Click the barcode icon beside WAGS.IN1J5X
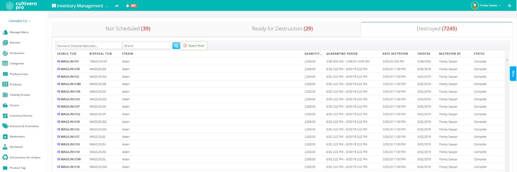517x172 pixels. [x=58, y=167]
